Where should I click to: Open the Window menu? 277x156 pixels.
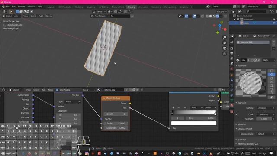pyautogui.click(x=31, y=6)
